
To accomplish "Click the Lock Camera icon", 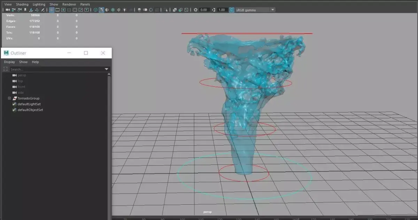I will point(13,10).
